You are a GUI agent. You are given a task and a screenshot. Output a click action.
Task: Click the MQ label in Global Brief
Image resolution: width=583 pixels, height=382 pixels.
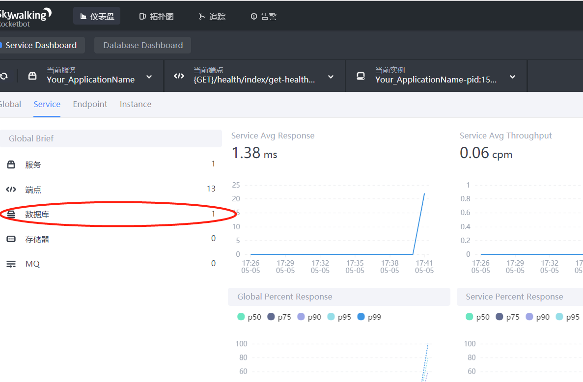tap(32, 264)
